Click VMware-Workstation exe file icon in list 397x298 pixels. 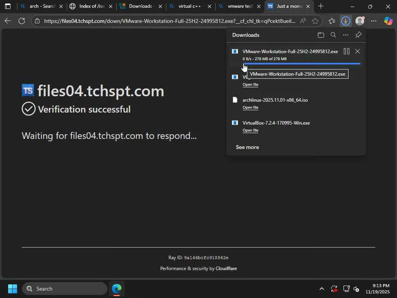pos(235,52)
